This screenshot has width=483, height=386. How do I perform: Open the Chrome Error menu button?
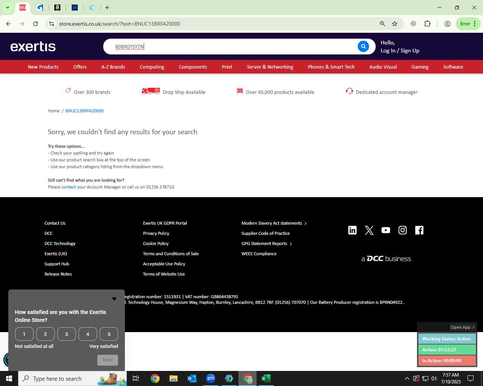click(x=468, y=24)
